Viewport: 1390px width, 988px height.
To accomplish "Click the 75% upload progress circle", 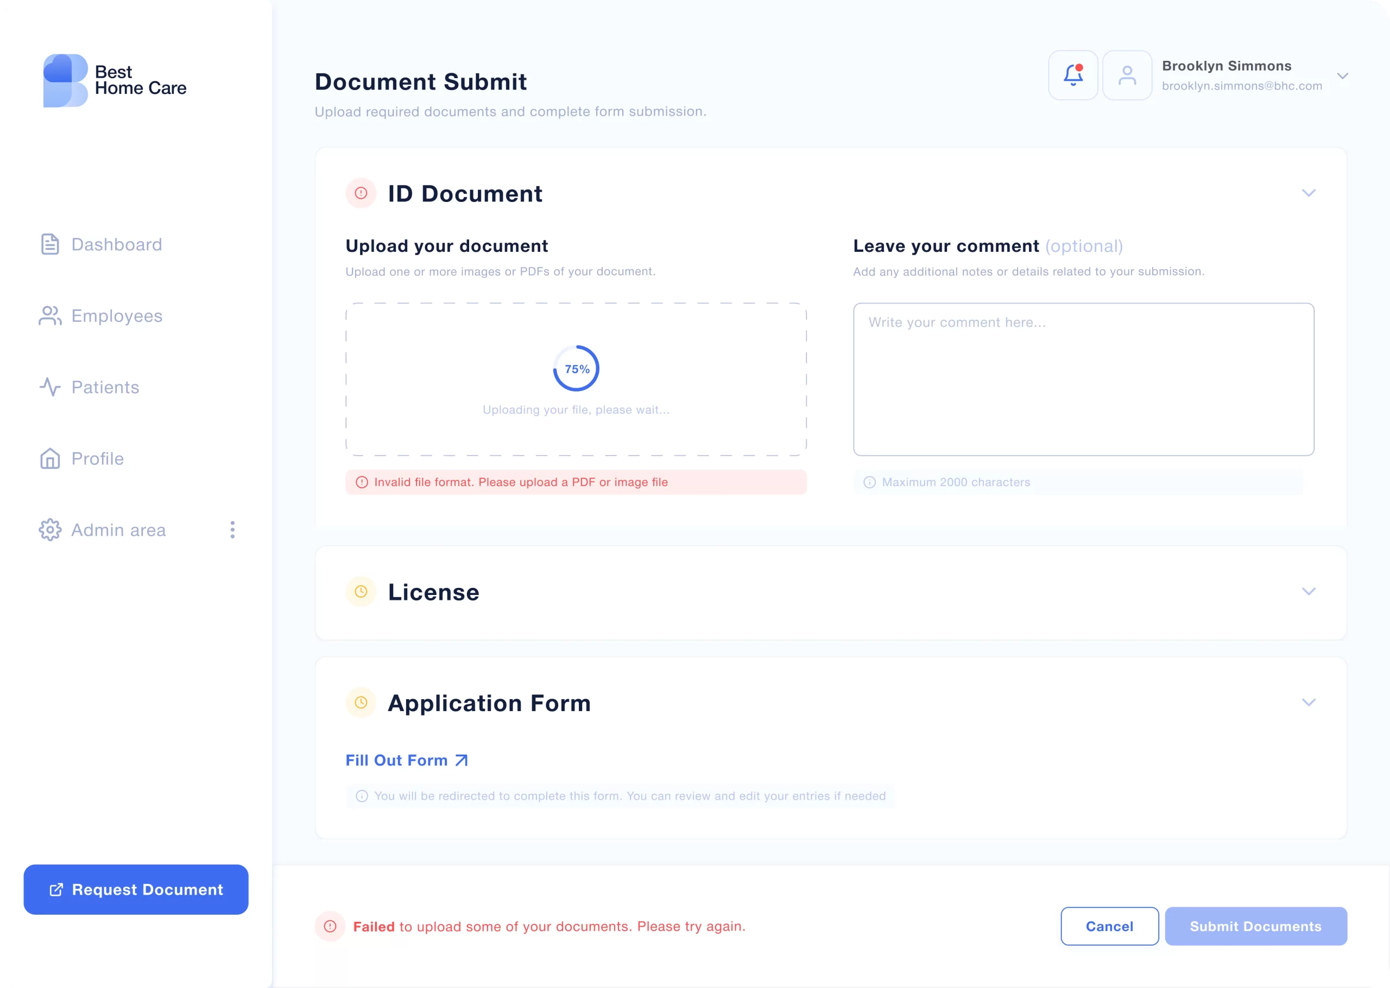I will [x=576, y=369].
